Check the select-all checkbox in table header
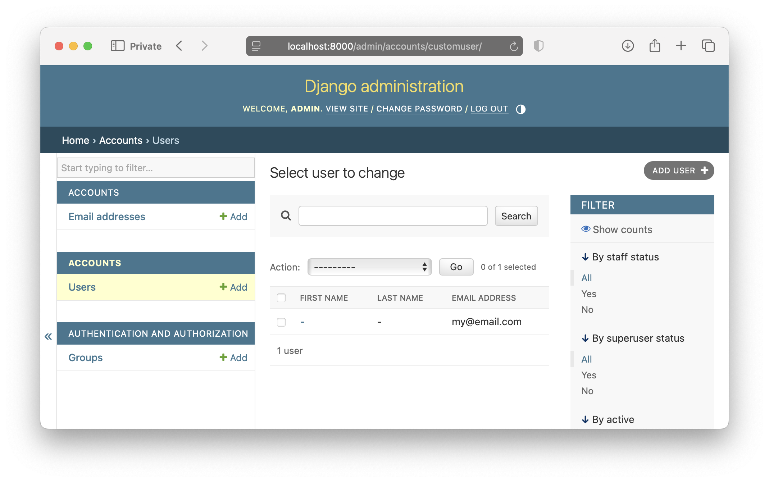Screen dimensions: 769x482 (281, 298)
